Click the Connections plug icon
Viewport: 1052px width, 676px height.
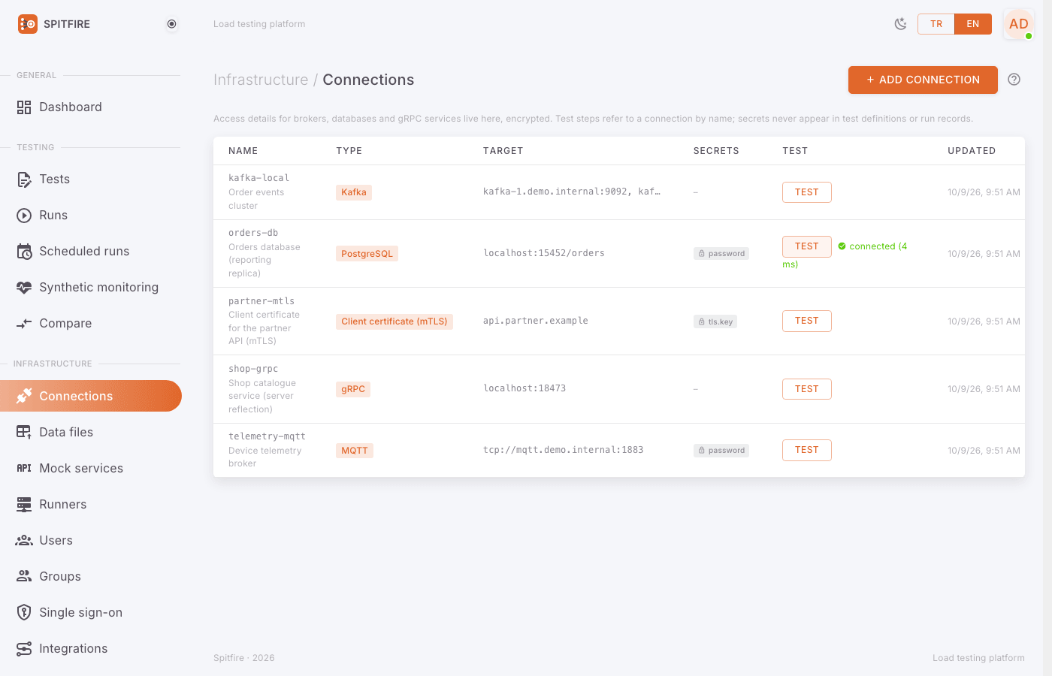[x=24, y=396]
